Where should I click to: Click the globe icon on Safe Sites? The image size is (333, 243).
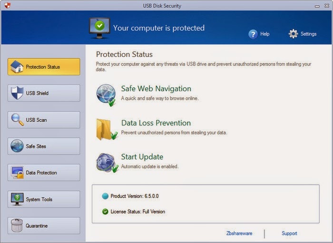[x=17, y=146]
